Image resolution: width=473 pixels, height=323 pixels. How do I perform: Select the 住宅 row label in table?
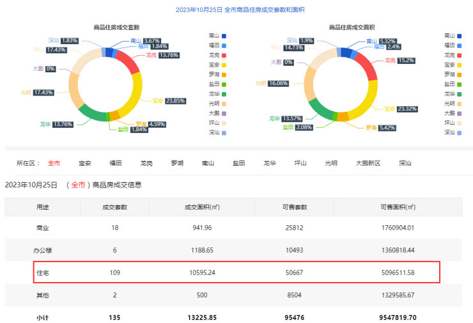coord(42,272)
